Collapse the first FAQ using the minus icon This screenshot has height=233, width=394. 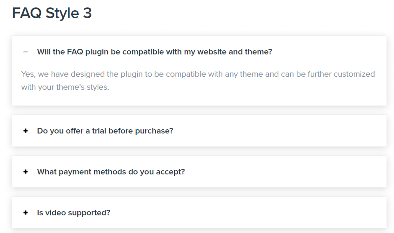tap(26, 52)
